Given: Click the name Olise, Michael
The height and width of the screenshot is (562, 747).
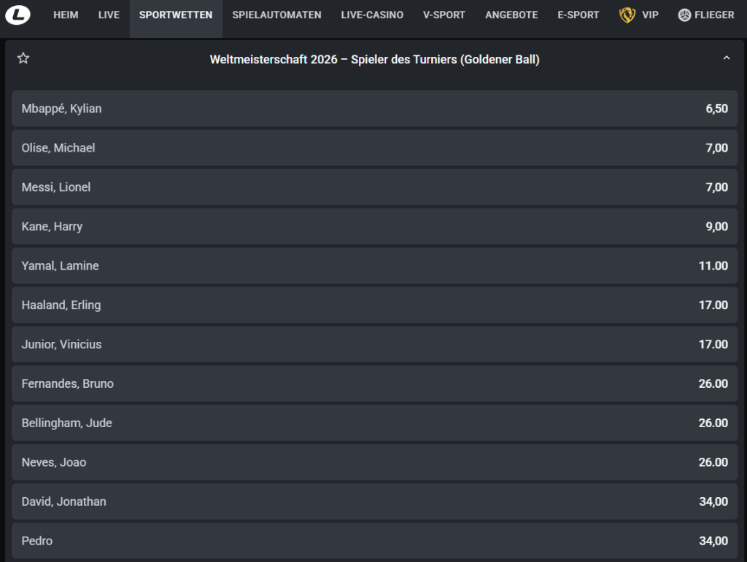Looking at the screenshot, I should coord(58,148).
